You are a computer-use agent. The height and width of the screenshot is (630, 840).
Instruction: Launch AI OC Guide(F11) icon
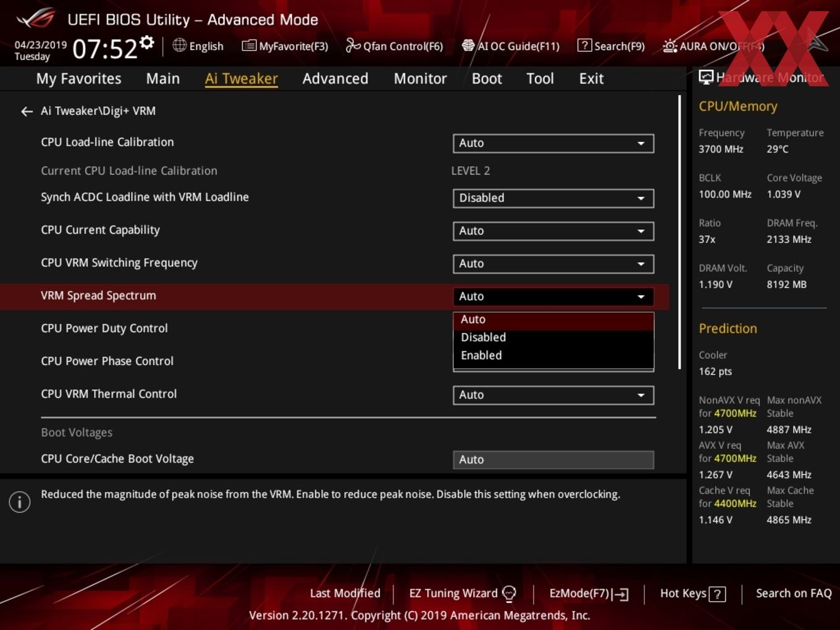click(x=468, y=46)
